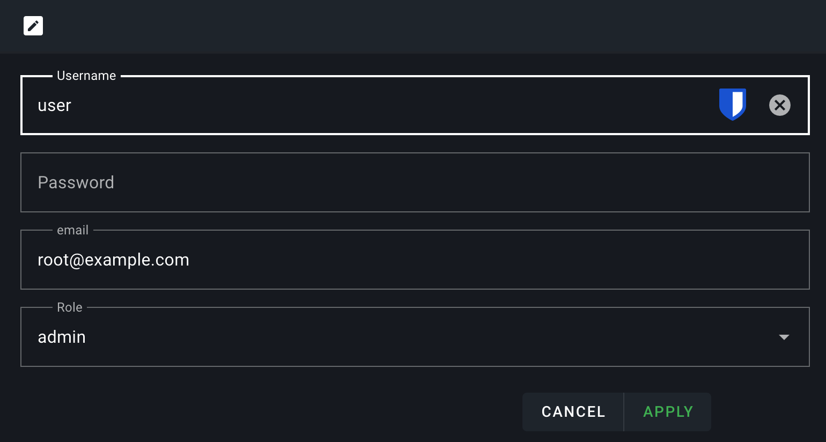
Task: Place cursor on the 'user' text
Action: tap(54, 106)
